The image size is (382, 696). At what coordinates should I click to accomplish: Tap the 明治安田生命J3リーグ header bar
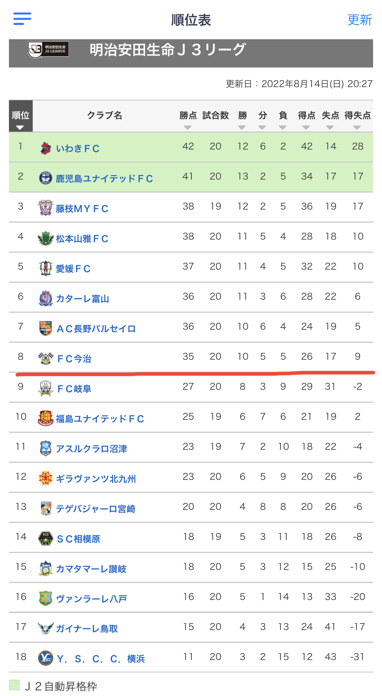(x=191, y=53)
